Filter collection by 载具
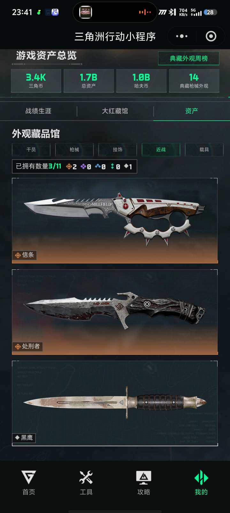The image size is (230, 513). 204,149
